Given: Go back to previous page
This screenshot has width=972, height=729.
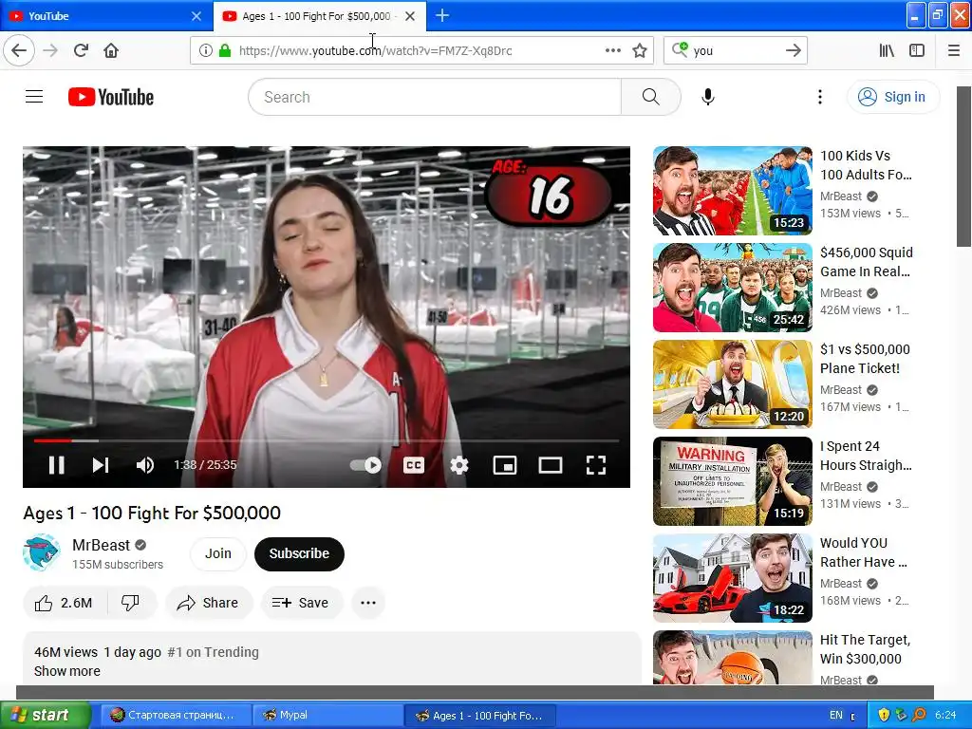Looking at the screenshot, I should coord(19,50).
